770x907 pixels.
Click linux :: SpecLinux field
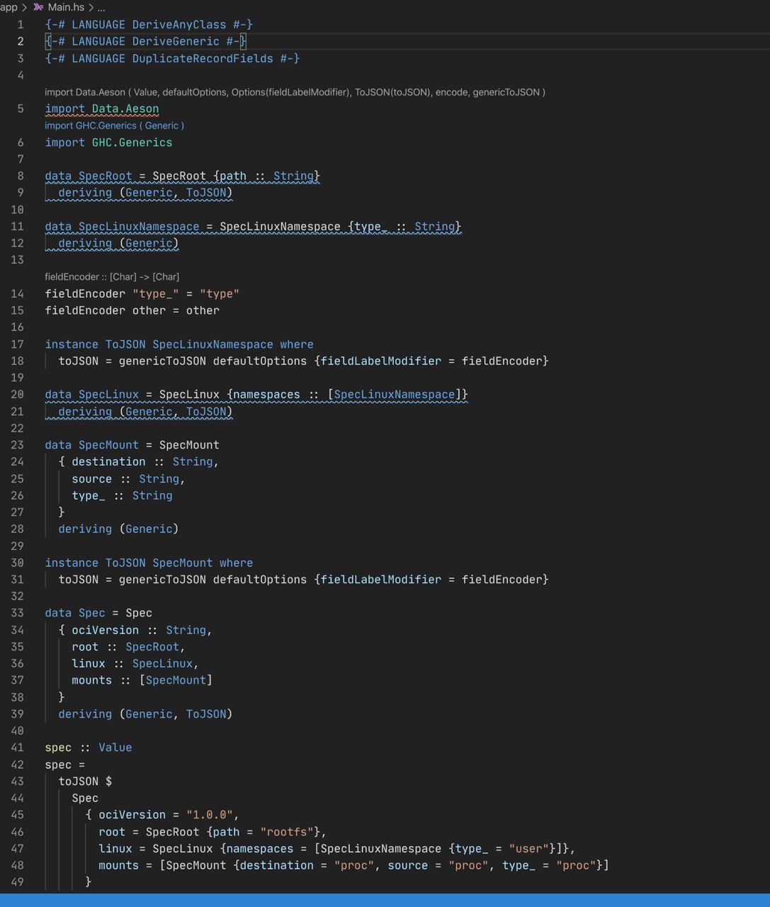135,664
